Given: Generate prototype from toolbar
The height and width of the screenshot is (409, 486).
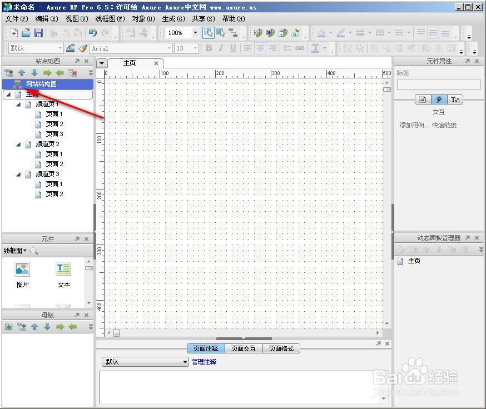Looking at the screenshot, I should (x=258, y=33).
